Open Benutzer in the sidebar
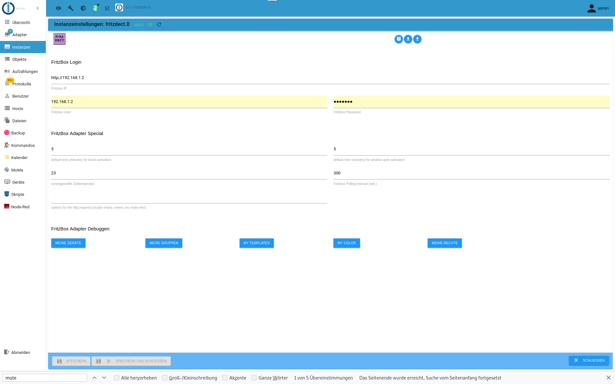This screenshot has height=384, width=615. pyautogui.click(x=23, y=96)
